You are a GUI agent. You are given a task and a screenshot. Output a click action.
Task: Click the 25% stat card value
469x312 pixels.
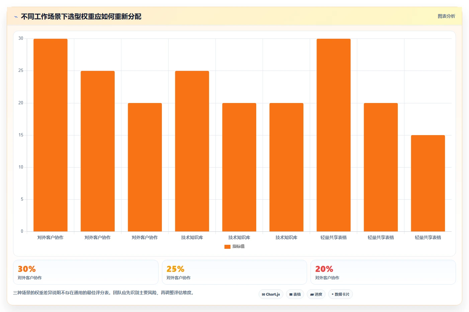tap(175, 269)
